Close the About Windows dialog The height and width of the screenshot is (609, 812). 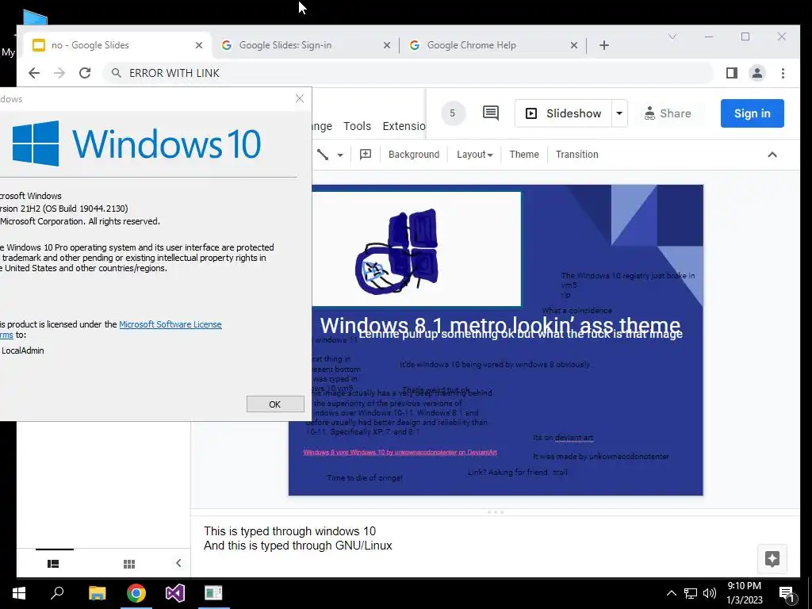(x=299, y=98)
